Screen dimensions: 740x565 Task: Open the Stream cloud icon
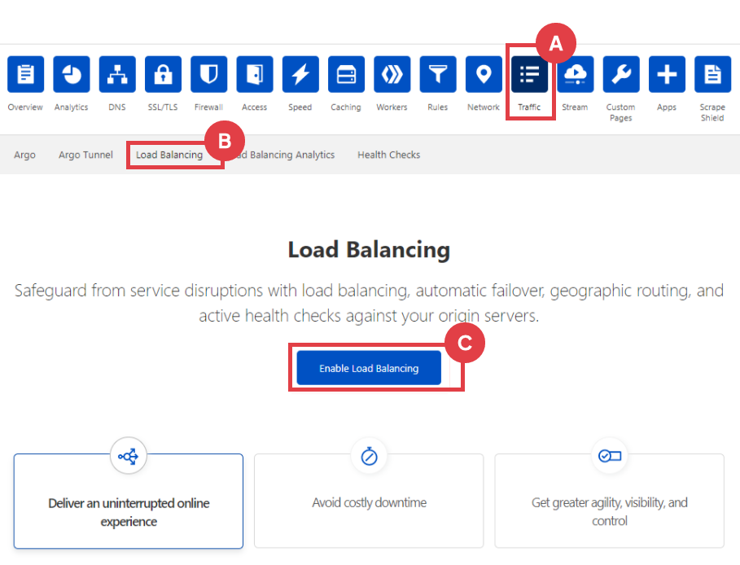pos(575,75)
